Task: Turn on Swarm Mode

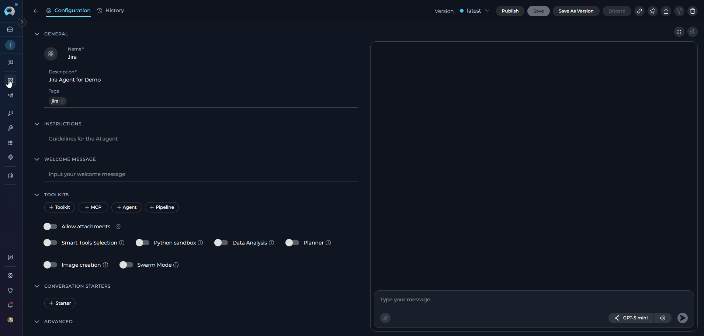Action: point(126,265)
